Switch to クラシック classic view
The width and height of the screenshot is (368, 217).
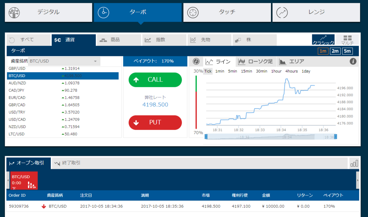[x=323, y=39]
